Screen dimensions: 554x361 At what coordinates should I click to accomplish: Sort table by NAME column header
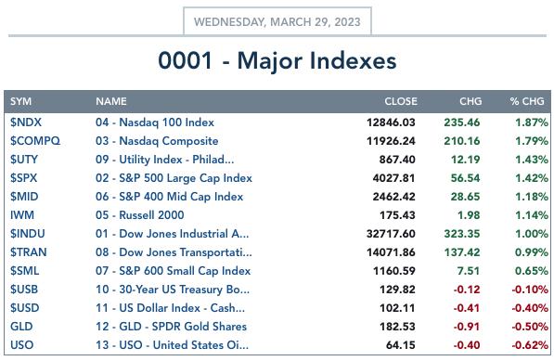[x=111, y=101]
